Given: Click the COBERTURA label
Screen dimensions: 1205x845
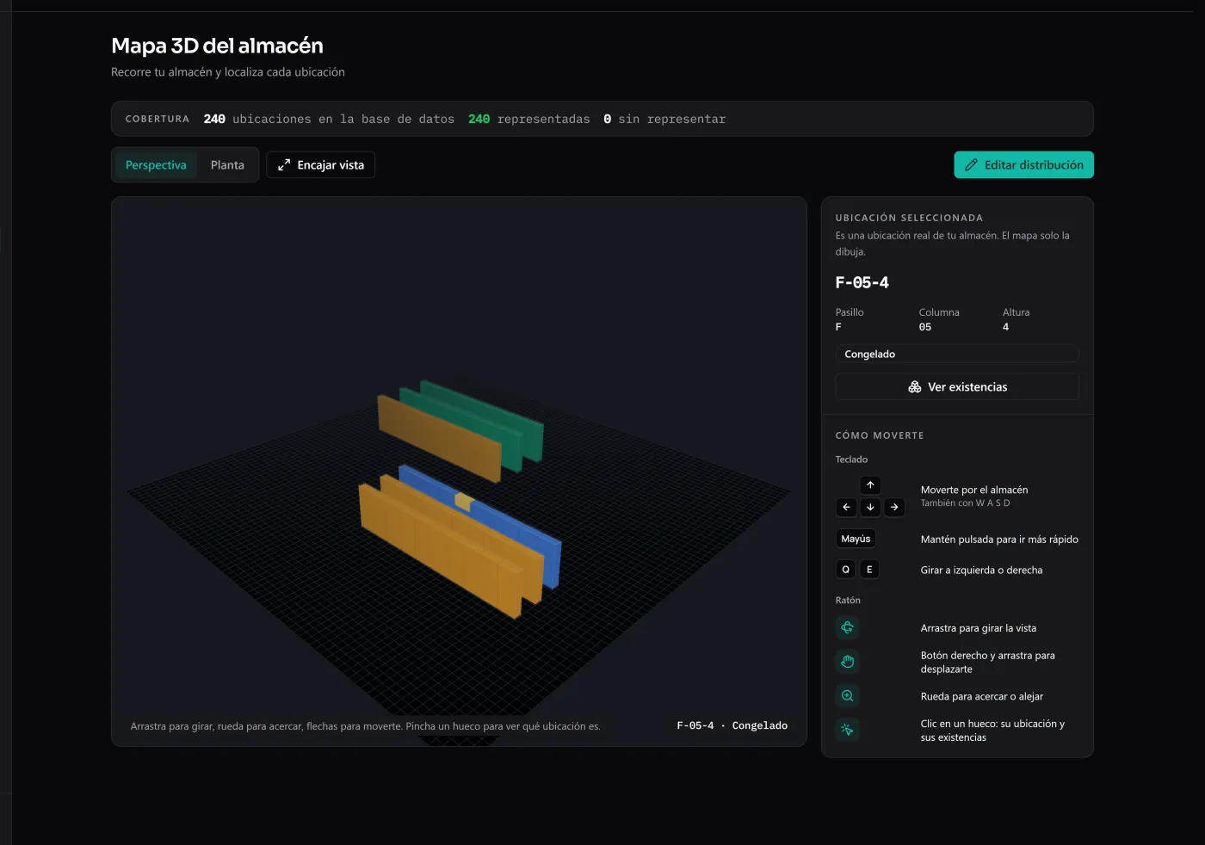Looking at the screenshot, I should 158,119.
